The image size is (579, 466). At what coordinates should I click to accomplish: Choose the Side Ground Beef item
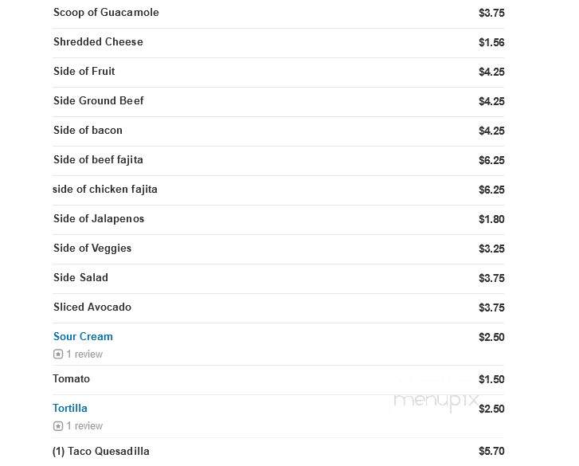(279, 101)
